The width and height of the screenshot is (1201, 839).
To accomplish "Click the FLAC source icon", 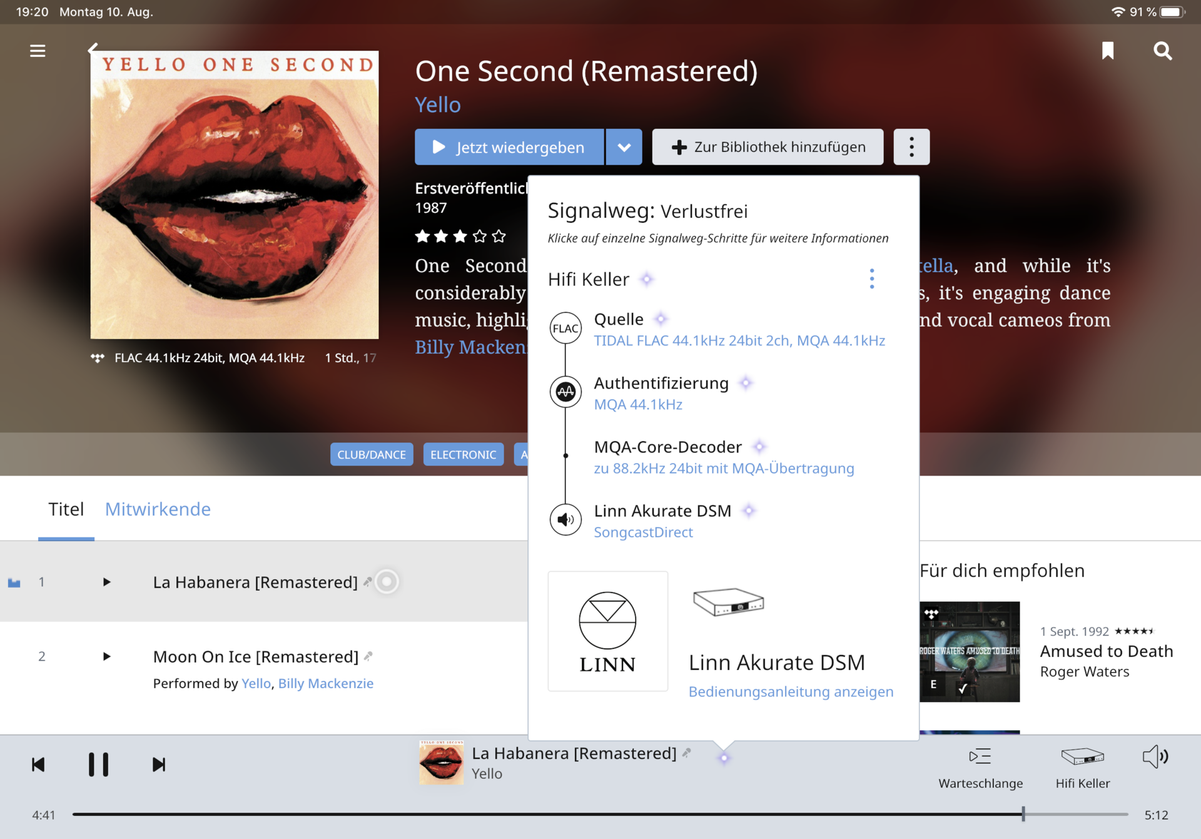I will (565, 328).
